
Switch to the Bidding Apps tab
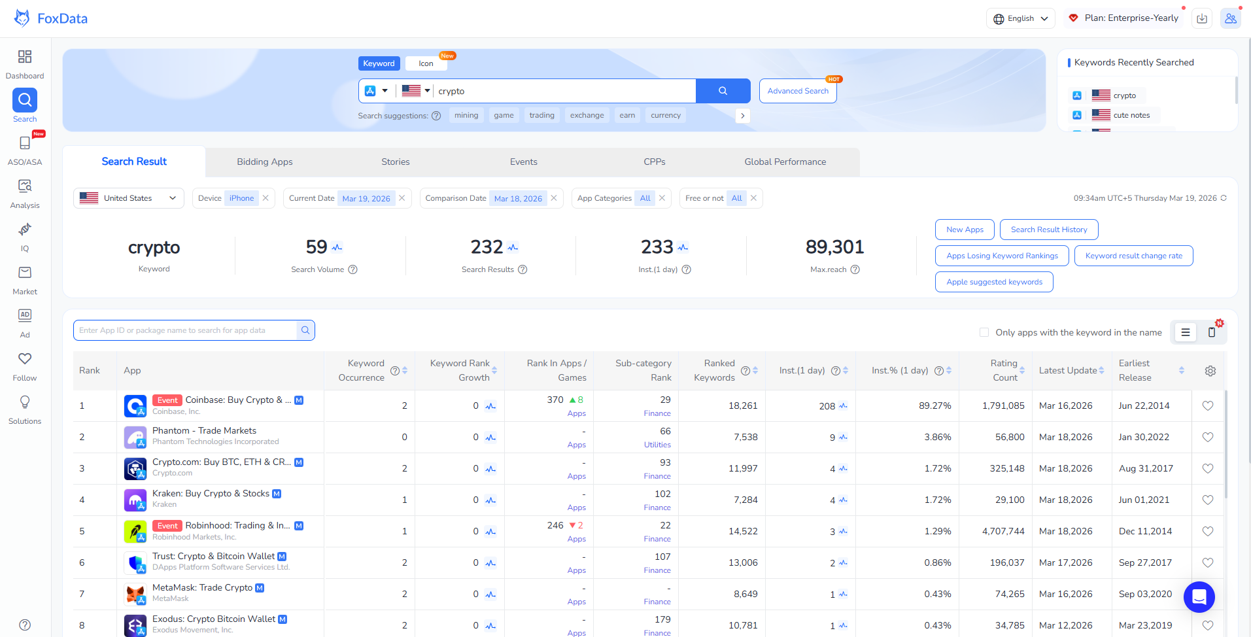[264, 162]
